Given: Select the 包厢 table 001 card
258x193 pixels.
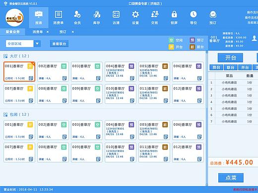Looking at the screenshot, I should 19,130.
